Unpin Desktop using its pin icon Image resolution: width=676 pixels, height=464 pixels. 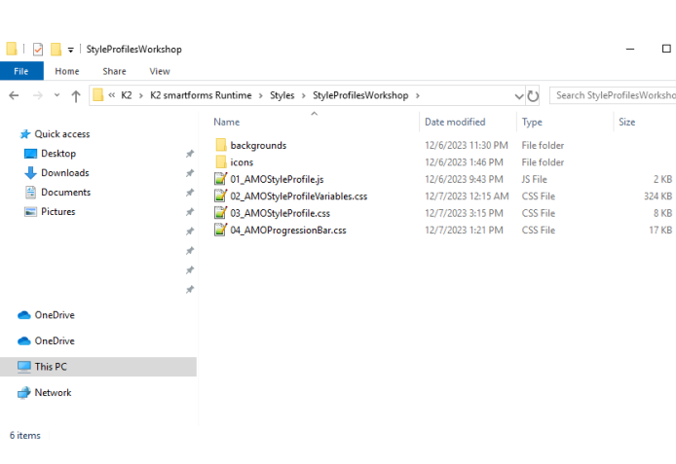pyautogui.click(x=190, y=154)
